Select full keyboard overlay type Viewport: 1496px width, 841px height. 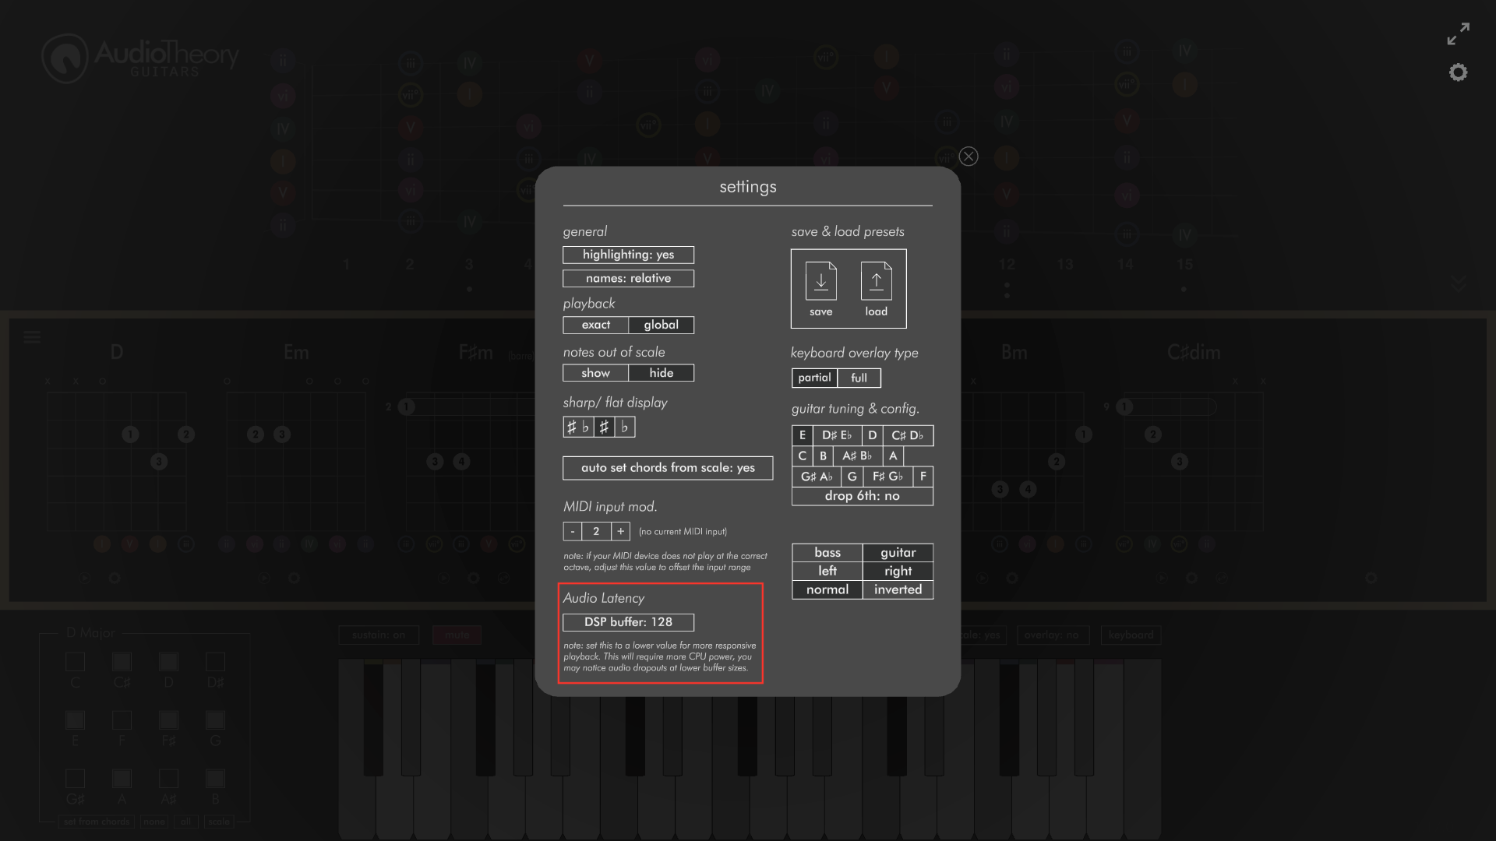click(859, 377)
